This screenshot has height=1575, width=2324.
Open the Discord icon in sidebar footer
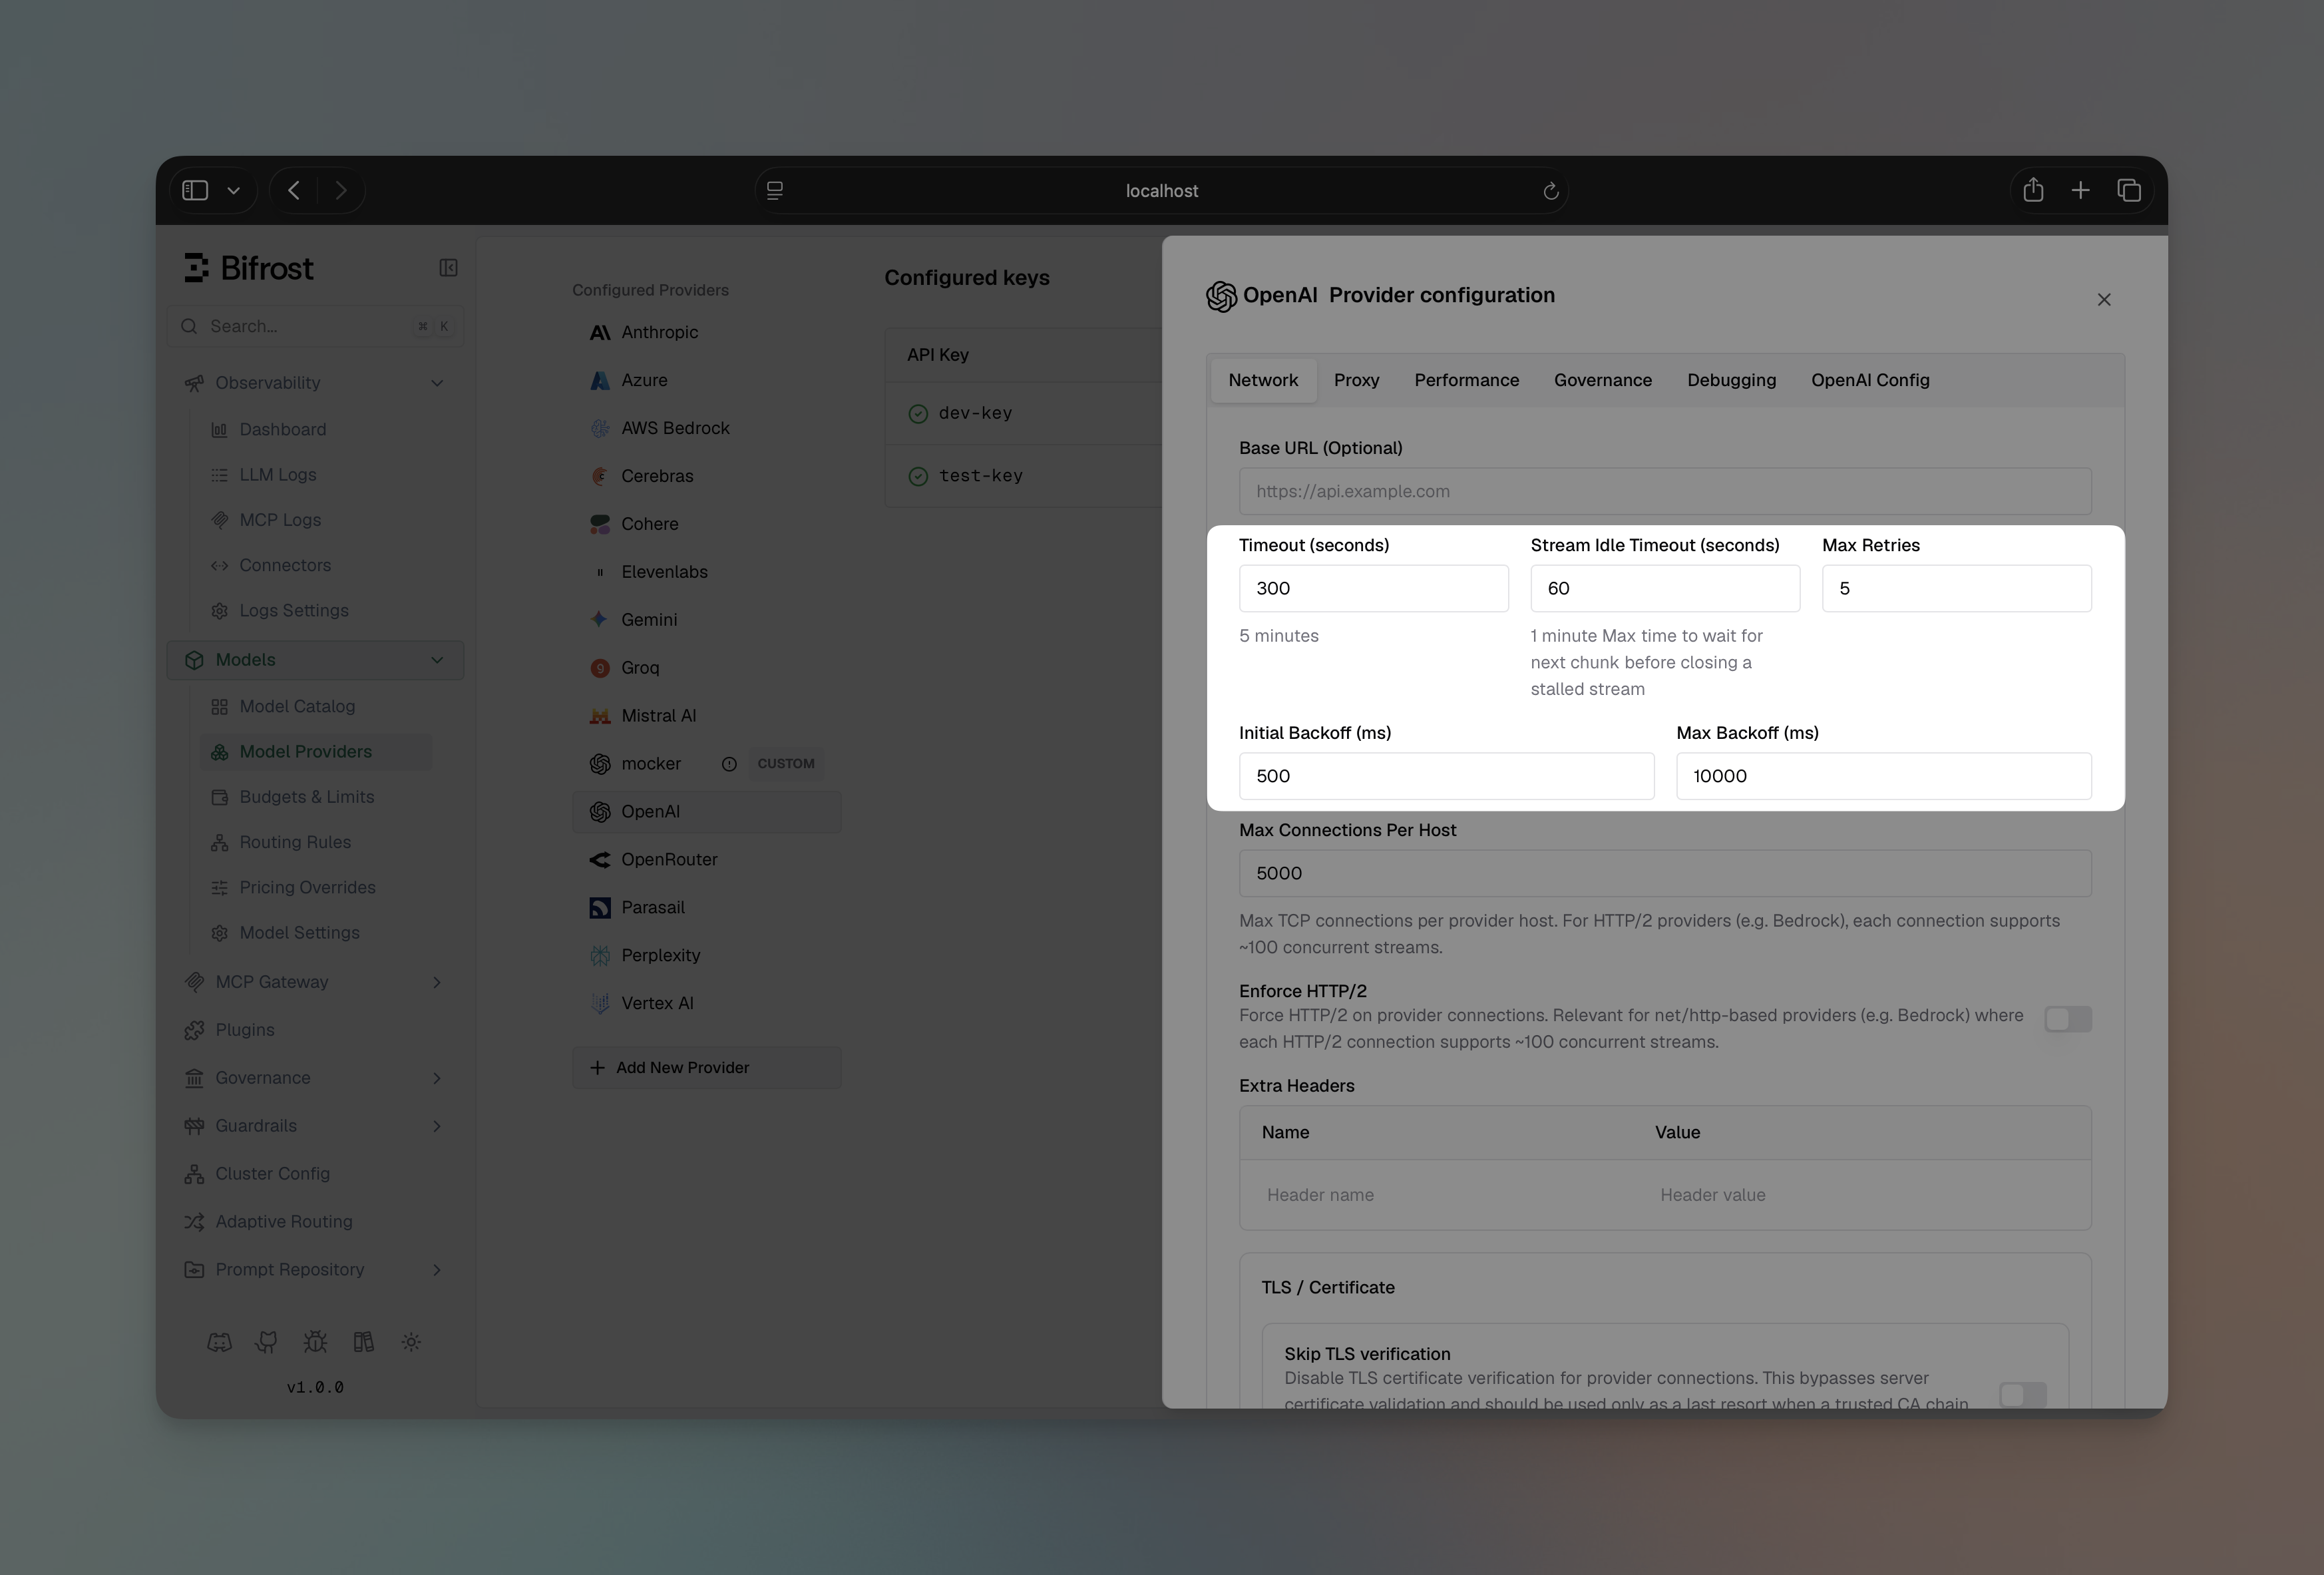click(x=219, y=1342)
